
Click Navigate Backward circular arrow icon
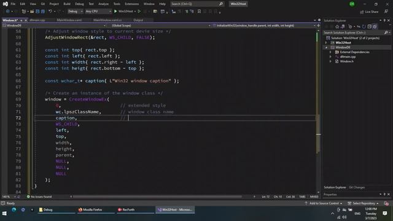[8, 11]
